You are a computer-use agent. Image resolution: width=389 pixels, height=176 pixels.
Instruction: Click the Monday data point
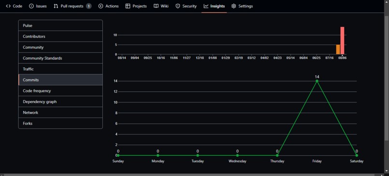coord(158,155)
